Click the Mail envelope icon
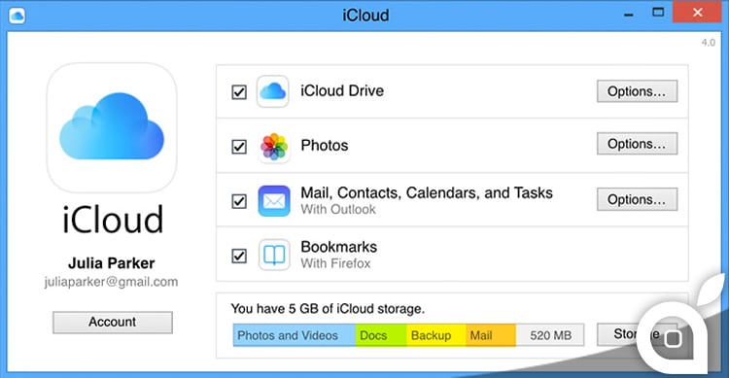Screen dimensions: 729x378 274,201
